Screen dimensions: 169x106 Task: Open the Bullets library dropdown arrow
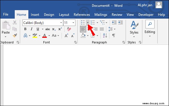click(88, 23)
